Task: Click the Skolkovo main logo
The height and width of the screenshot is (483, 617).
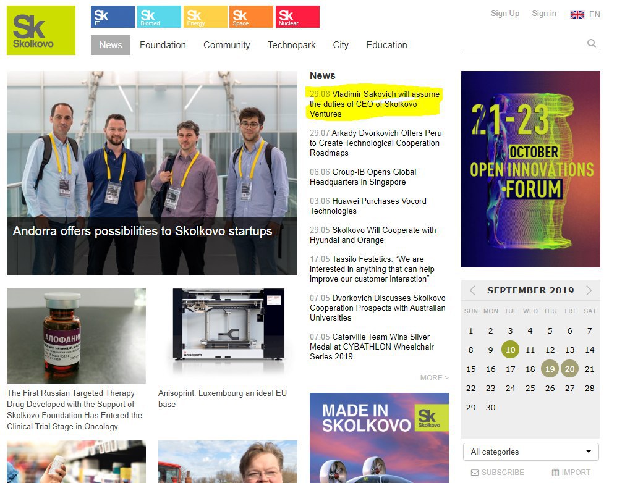Action: coord(41,30)
